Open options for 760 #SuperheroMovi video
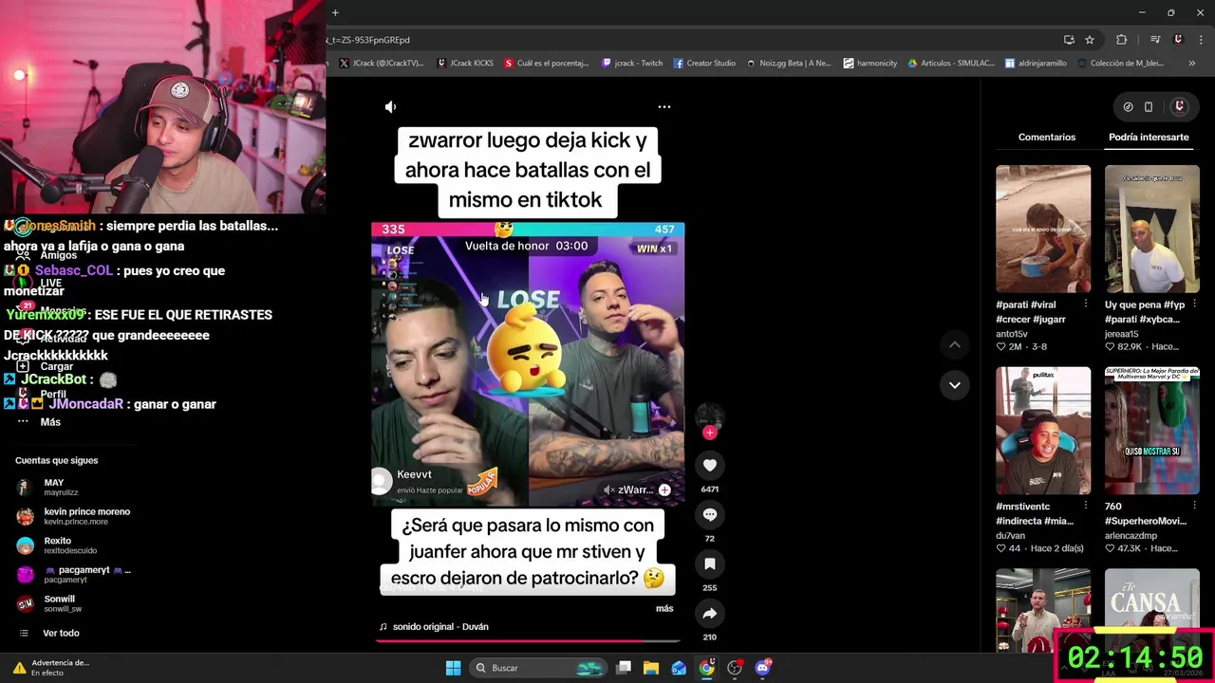The image size is (1215, 683). (x=1194, y=507)
